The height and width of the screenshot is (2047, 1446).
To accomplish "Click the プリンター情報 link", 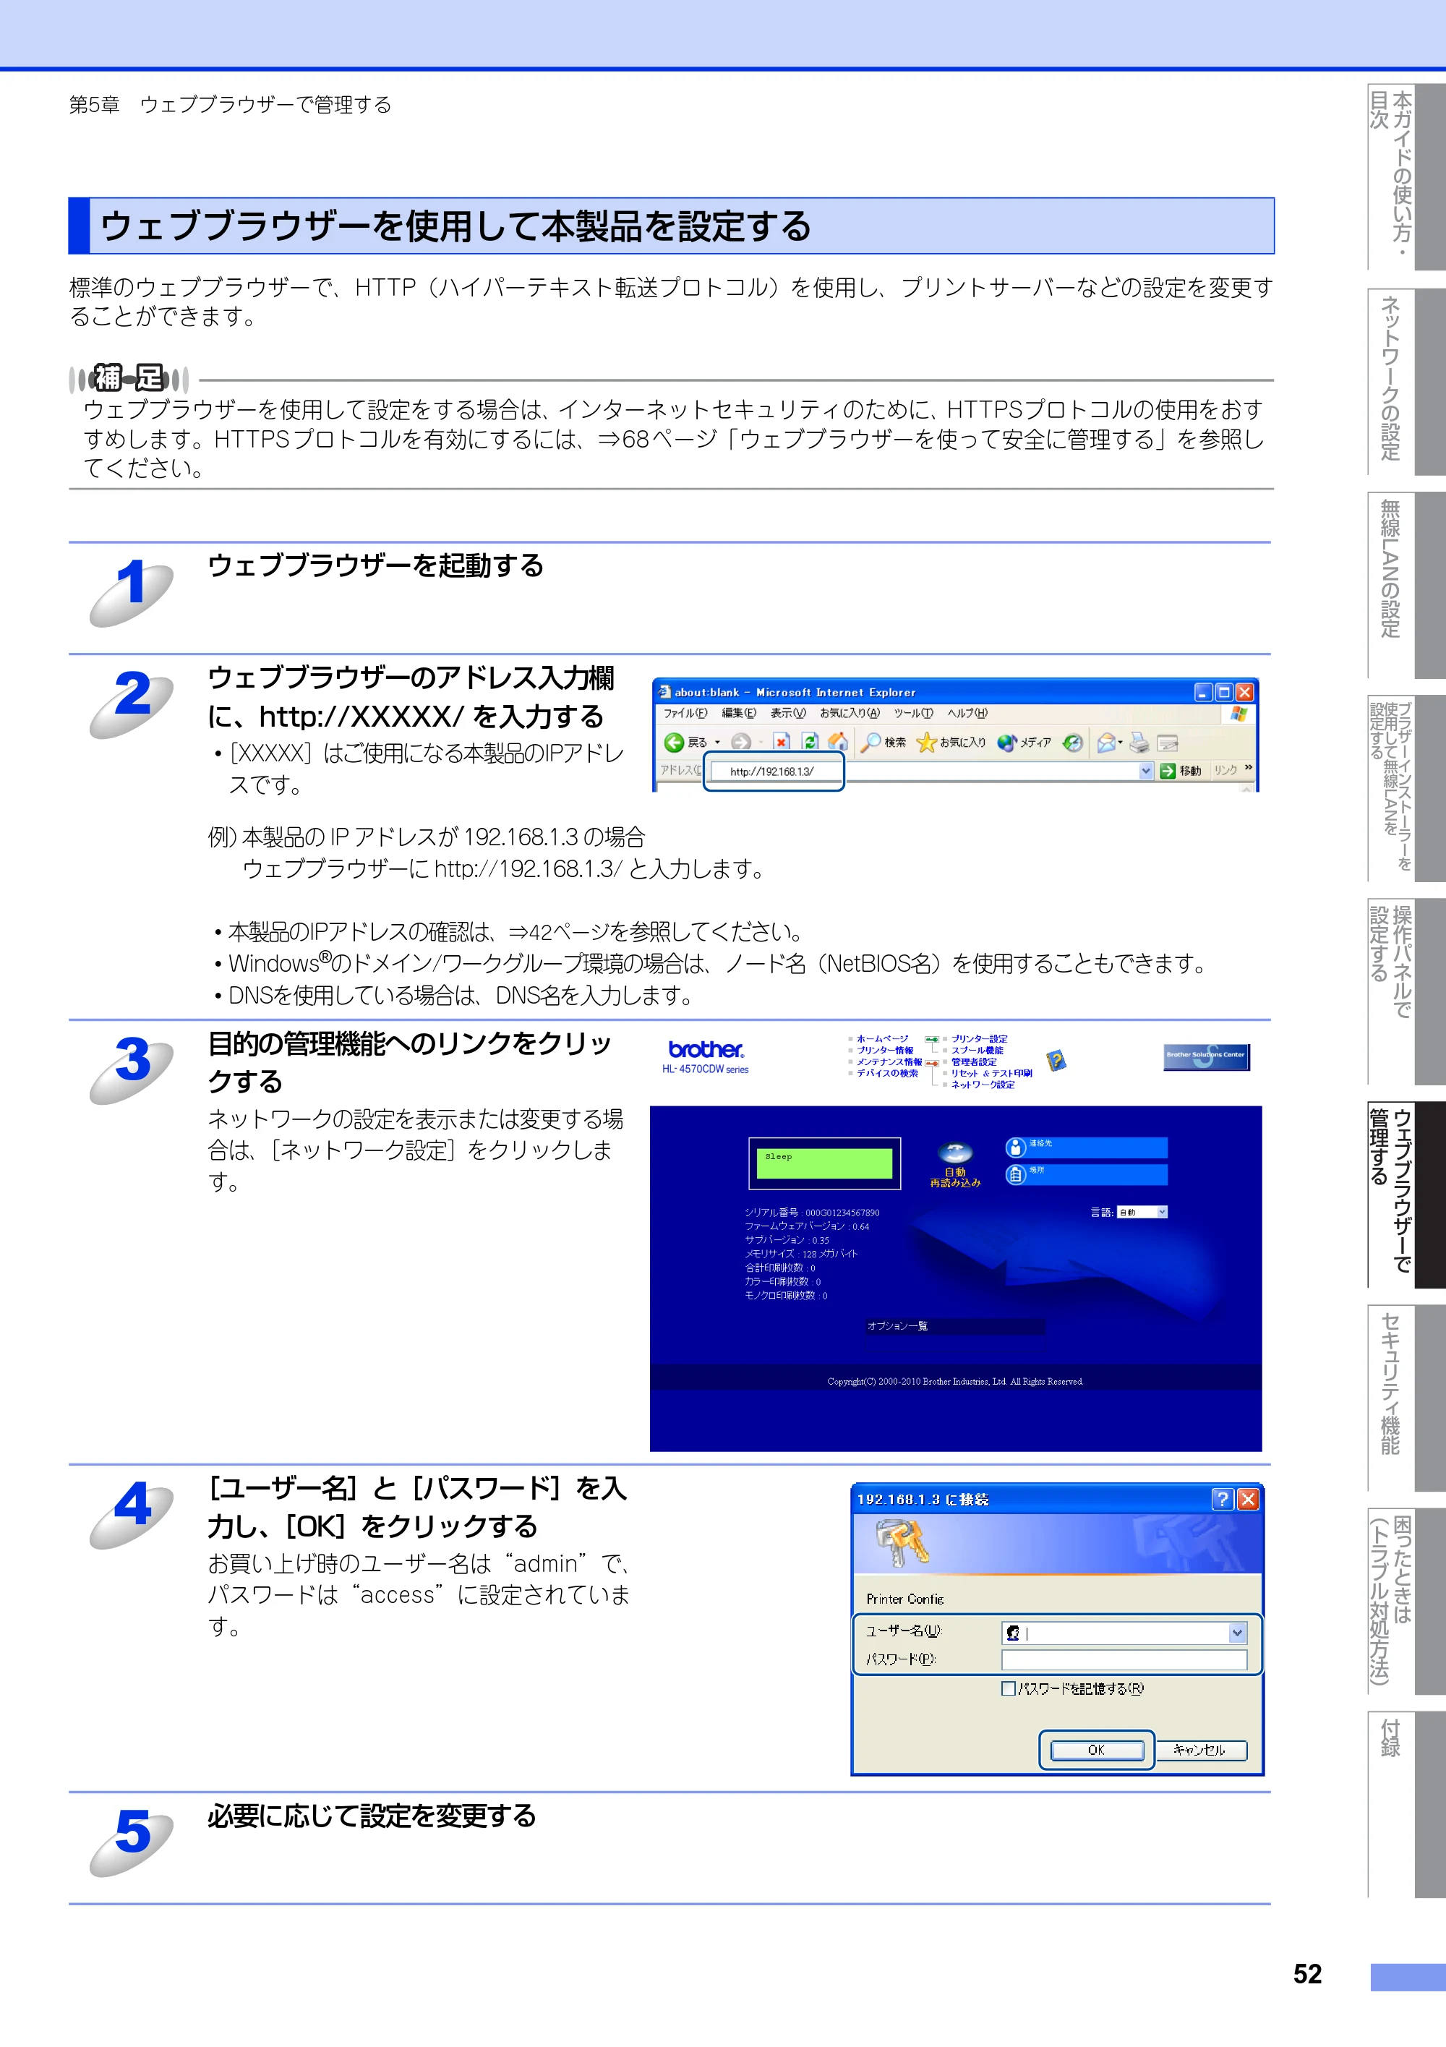I will click(x=884, y=1050).
